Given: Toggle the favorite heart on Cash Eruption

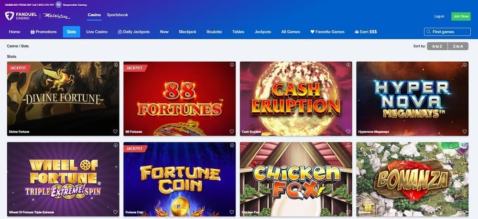Looking at the screenshot, I should coord(348,131).
